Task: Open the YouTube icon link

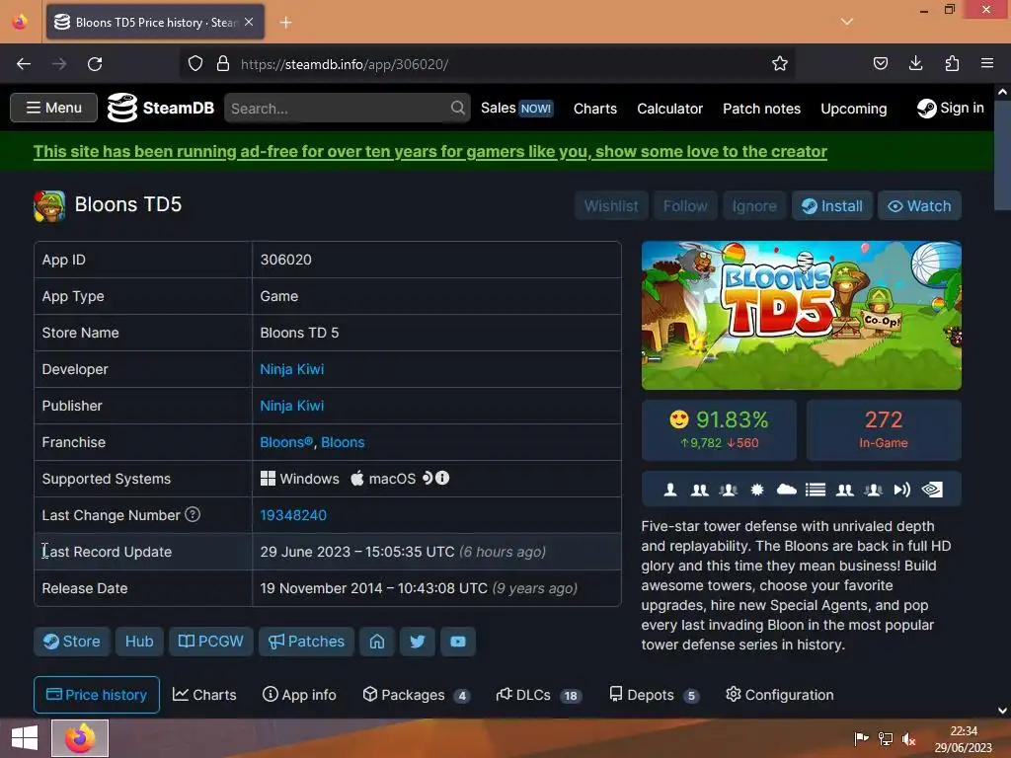Action: 458,642
